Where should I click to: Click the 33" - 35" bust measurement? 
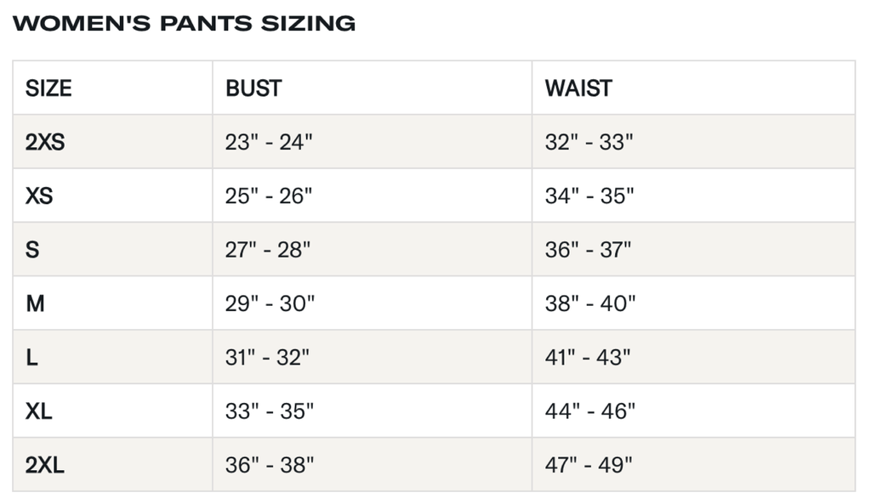coord(270,411)
